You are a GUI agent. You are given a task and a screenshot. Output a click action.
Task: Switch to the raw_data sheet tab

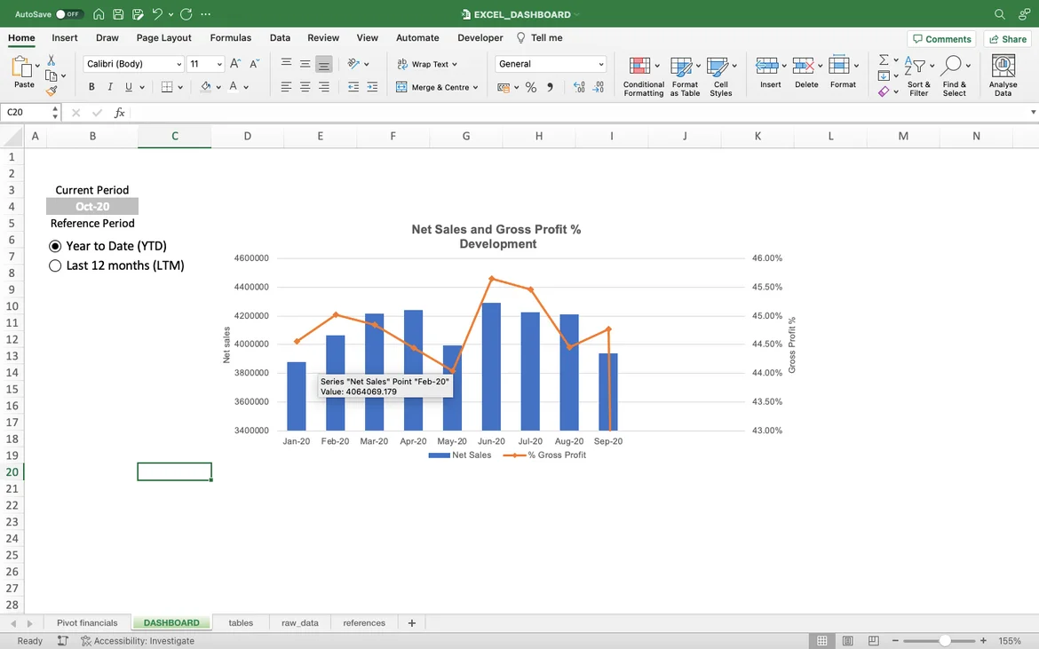tap(299, 623)
